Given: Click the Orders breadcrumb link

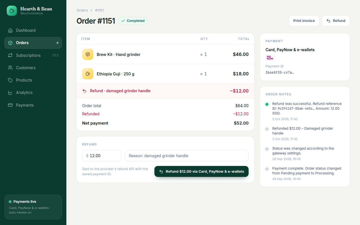Looking at the screenshot, I should point(82,10).
